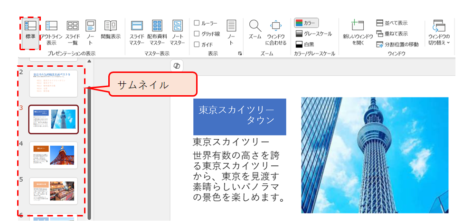Open スライド一覧 (Slide Sorter) view

click(72, 32)
